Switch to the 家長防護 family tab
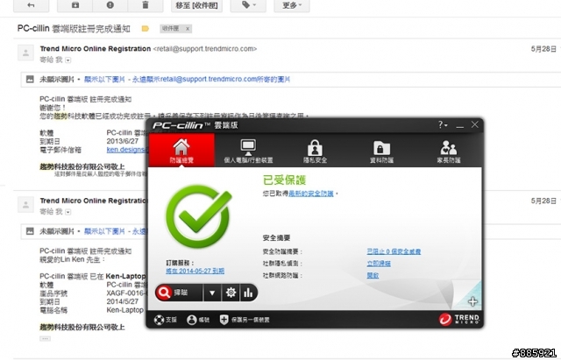Screen dimensions: 561x360 [448, 150]
